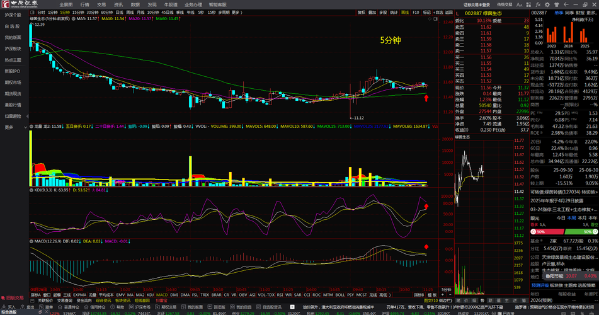Viewport: 599px width, 315px height.
Task: Toggle 标记 marker option
Action: tap(426, 13)
